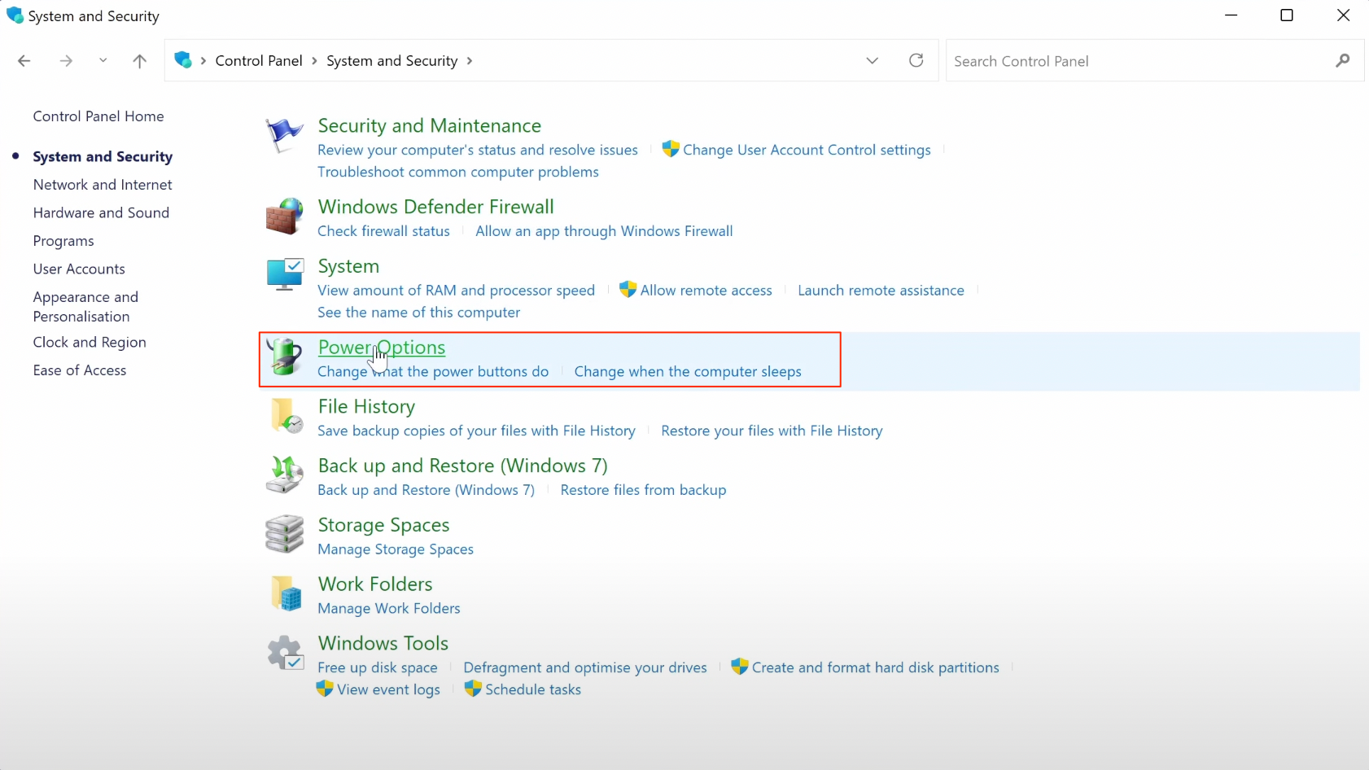Click the System monitor icon
This screenshot has height=770, width=1369.
pyautogui.click(x=285, y=275)
